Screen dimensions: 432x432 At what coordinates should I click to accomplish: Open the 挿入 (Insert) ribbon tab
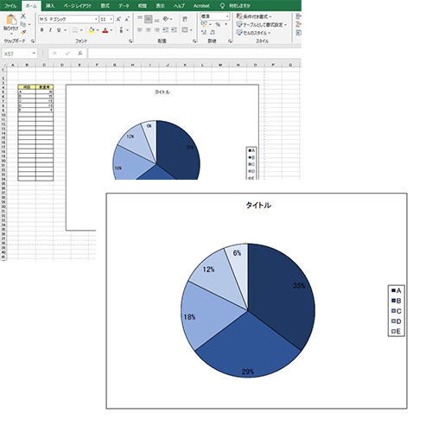[x=50, y=6]
